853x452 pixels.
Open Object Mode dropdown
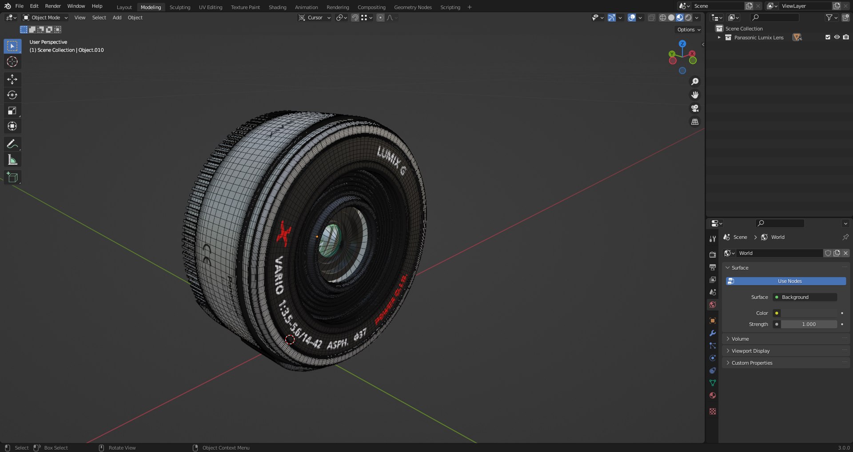[45, 18]
